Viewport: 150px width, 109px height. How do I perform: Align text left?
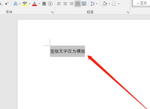click(59, 4)
